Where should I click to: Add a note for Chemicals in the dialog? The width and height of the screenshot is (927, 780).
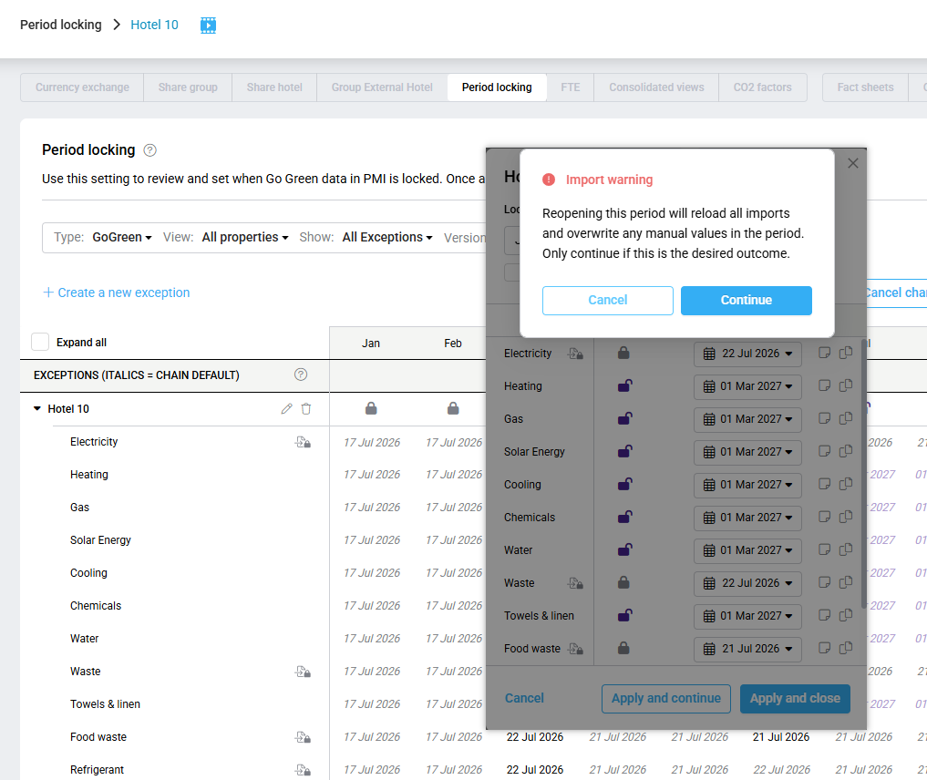[824, 517]
